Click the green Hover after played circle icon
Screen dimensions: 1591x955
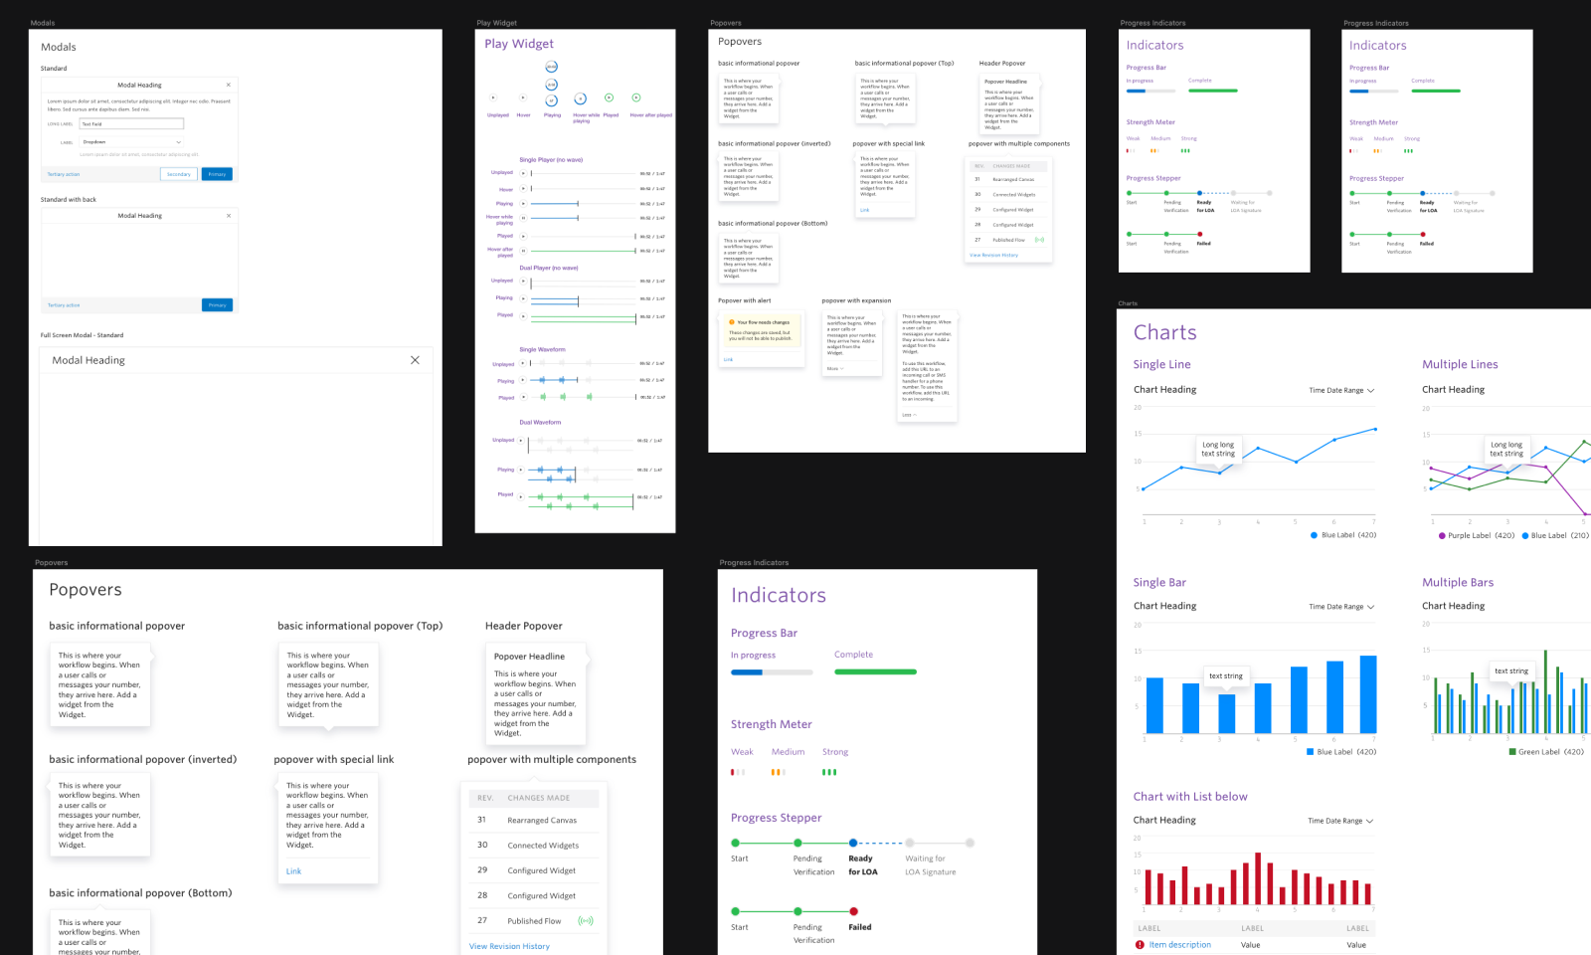636,97
